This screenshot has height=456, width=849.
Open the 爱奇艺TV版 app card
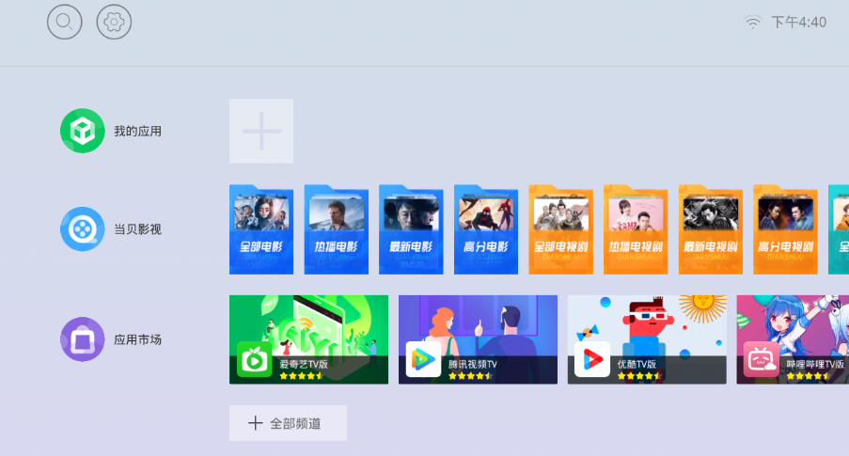point(308,339)
